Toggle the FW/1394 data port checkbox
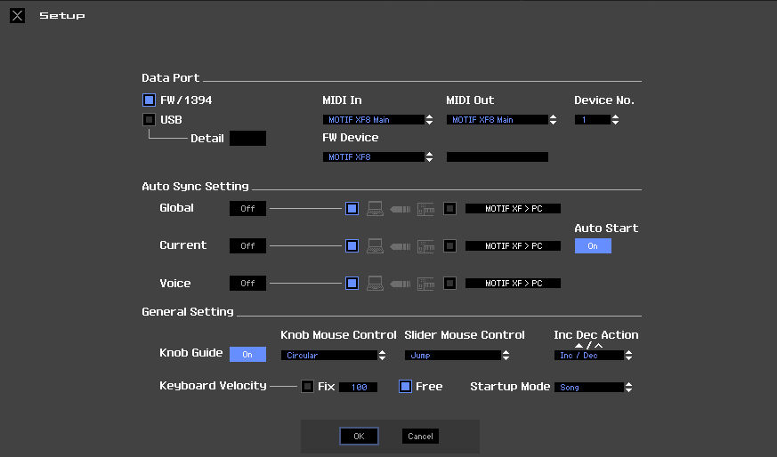777x457 pixels. pos(149,100)
